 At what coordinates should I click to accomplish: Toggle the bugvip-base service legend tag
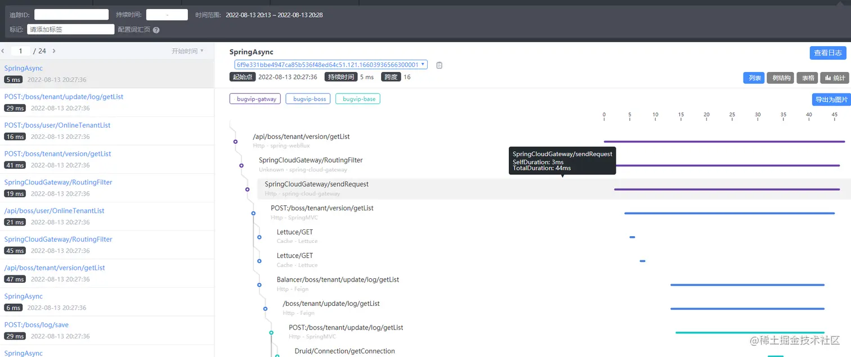point(358,99)
